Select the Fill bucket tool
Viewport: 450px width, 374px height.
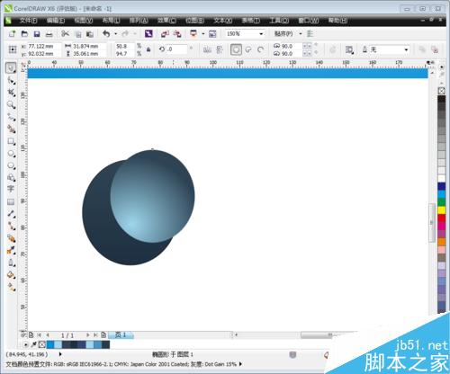click(12, 274)
